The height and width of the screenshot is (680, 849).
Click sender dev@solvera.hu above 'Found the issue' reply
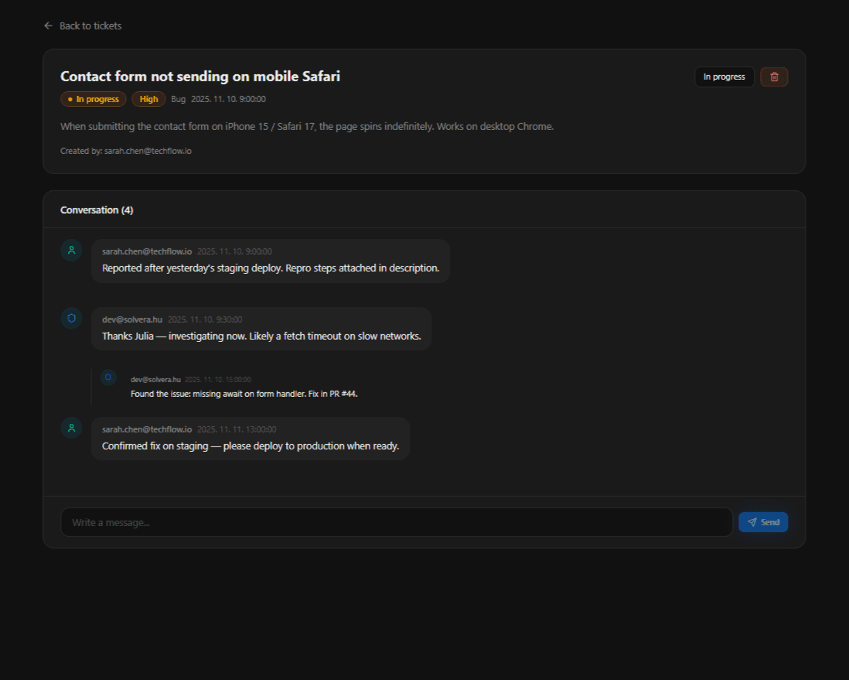point(155,380)
